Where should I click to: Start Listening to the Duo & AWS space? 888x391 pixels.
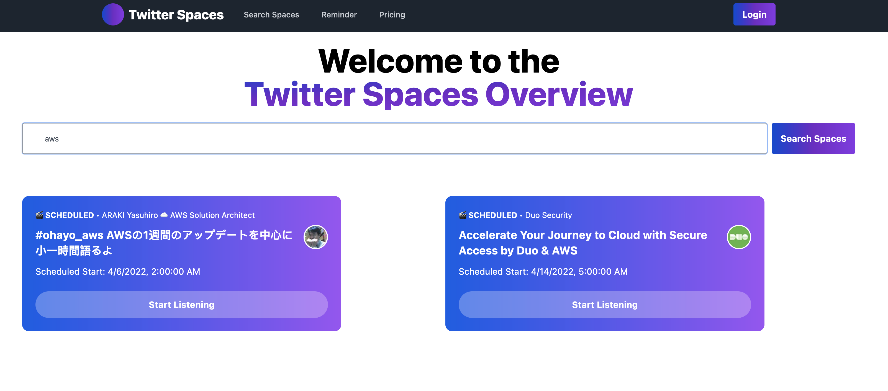(605, 305)
